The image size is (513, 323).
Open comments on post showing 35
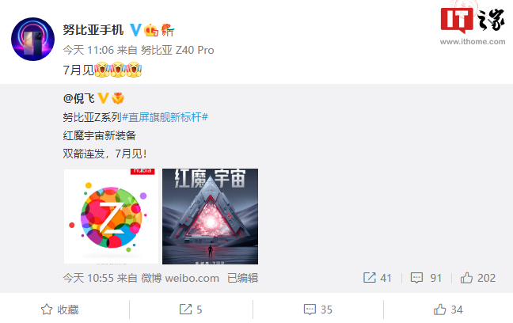click(x=317, y=310)
